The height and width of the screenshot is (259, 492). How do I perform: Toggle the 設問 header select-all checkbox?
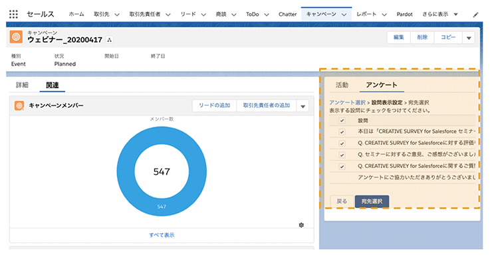tap(342, 121)
